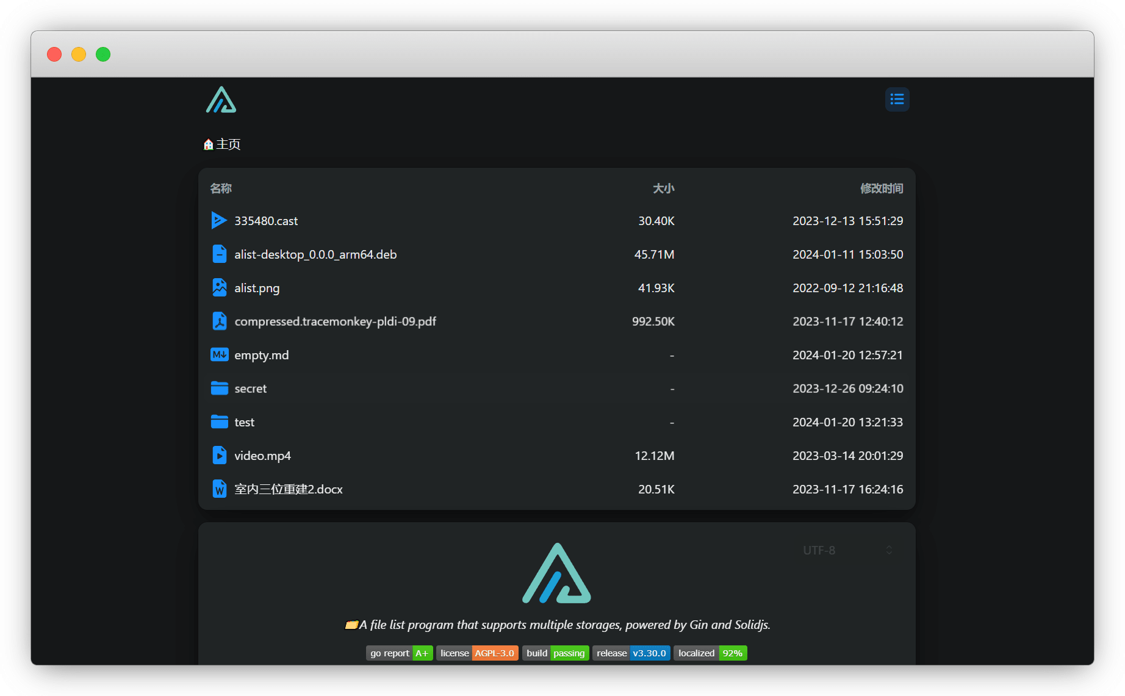Click the go report A+ badge
Image resolution: width=1125 pixels, height=696 pixels.
[399, 653]
